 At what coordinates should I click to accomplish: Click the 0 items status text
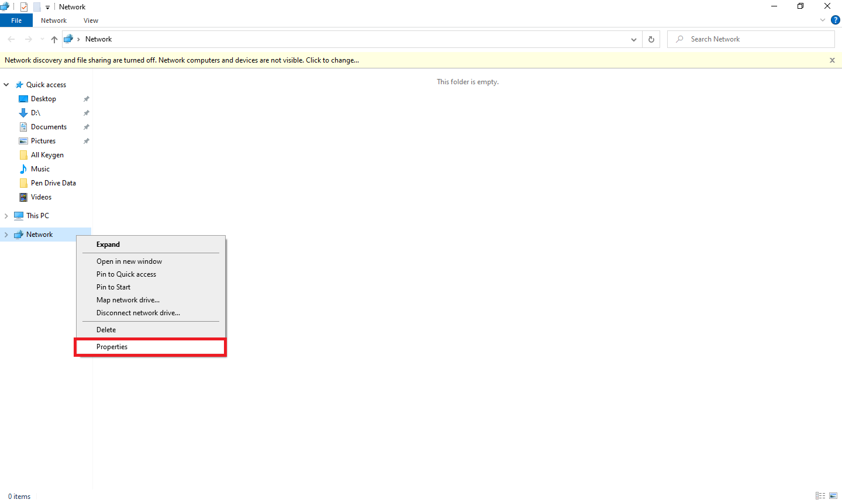pos(19,497)
